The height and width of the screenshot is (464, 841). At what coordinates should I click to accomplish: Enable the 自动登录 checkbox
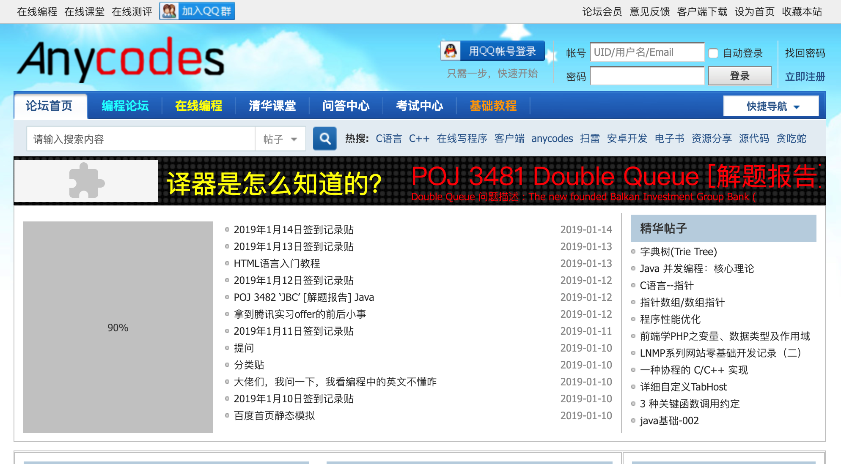pos(713,53)
